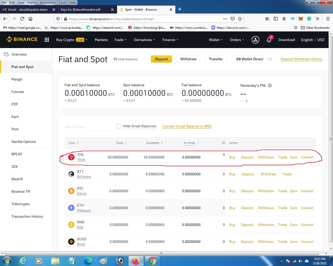Open Transaction History in sidebar

click(x=26, y=216)
